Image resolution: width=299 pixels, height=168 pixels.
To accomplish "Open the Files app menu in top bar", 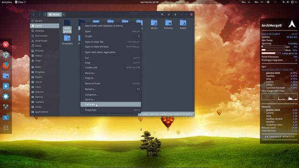I will pos(20,2).
